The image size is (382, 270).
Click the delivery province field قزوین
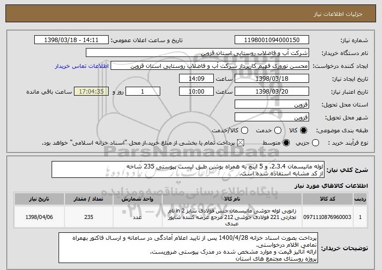(x=272, y=105)
